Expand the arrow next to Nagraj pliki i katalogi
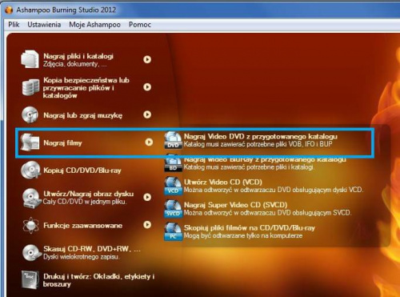 click(x=147, y=59)
